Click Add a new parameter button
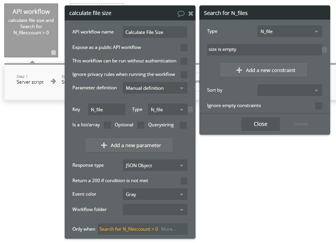The width and height of the screenshot is (336, 243). point(129,146)
